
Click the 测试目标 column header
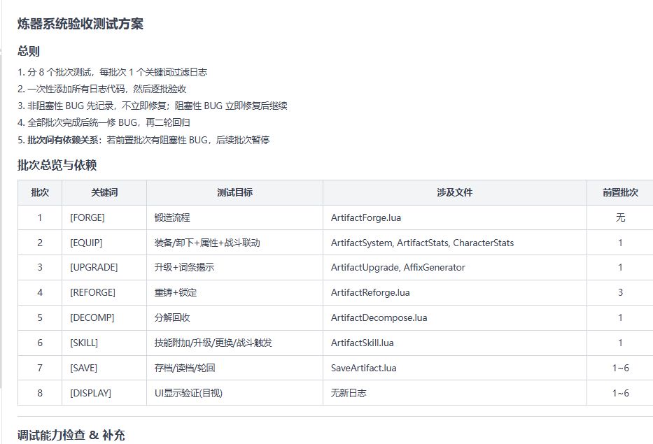[234, 192]
